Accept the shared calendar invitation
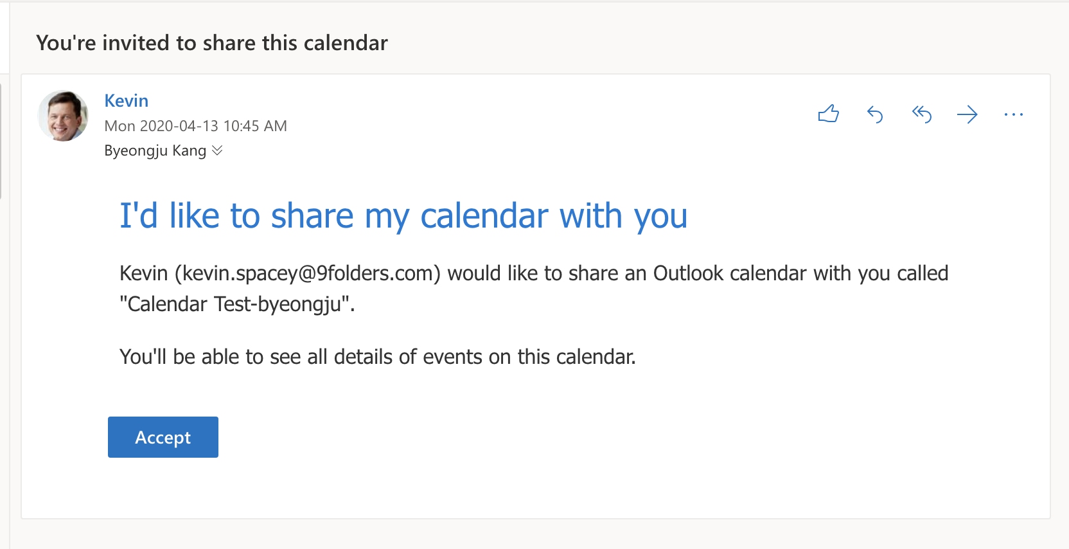Image resolution: width=1069 pixels, height=549 pixels. [x=163, y=437]
